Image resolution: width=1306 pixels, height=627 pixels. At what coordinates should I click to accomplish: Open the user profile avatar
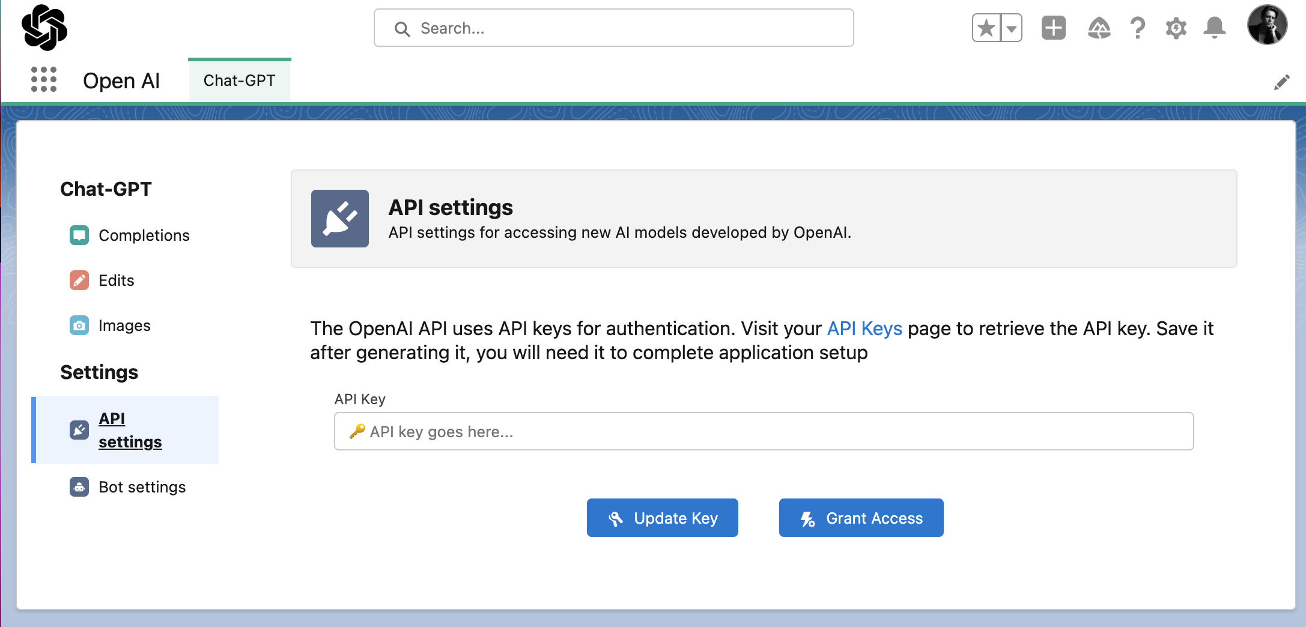pos(1267,25)
